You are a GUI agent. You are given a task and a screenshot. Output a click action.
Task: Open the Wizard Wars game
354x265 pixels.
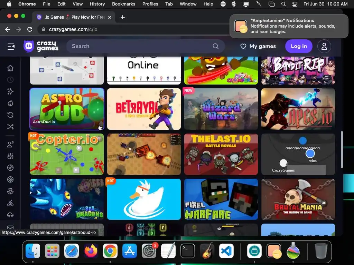[221, 109]
